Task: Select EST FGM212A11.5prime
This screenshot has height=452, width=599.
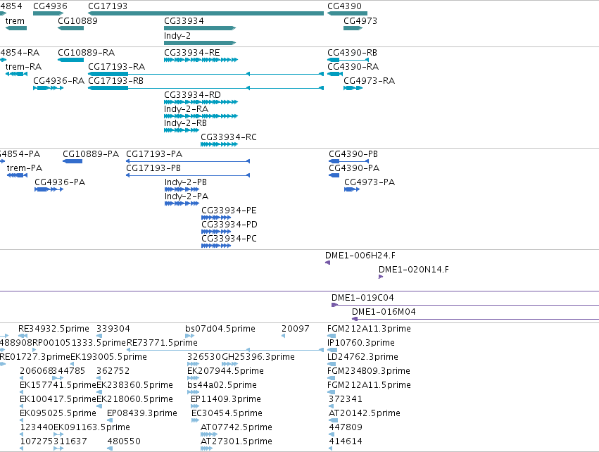Action: pos(332,392)
